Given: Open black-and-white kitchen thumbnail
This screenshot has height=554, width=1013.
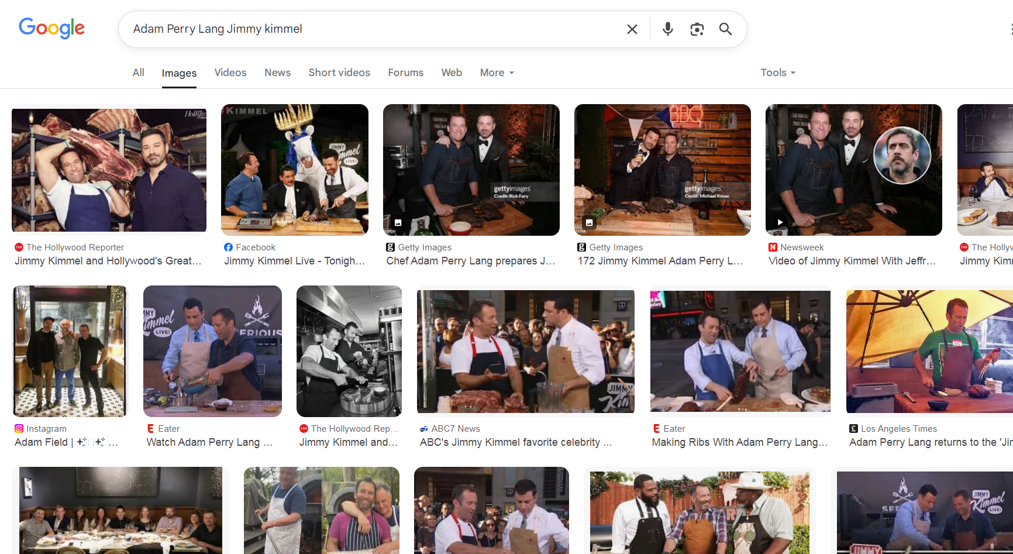Looking at the screenshot, I should pyautogui.click(x=349, y=351).
